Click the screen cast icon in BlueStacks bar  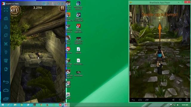(180, 100)
